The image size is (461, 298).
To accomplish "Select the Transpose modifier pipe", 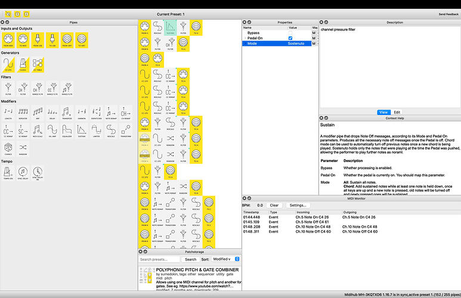I will 67,113.
